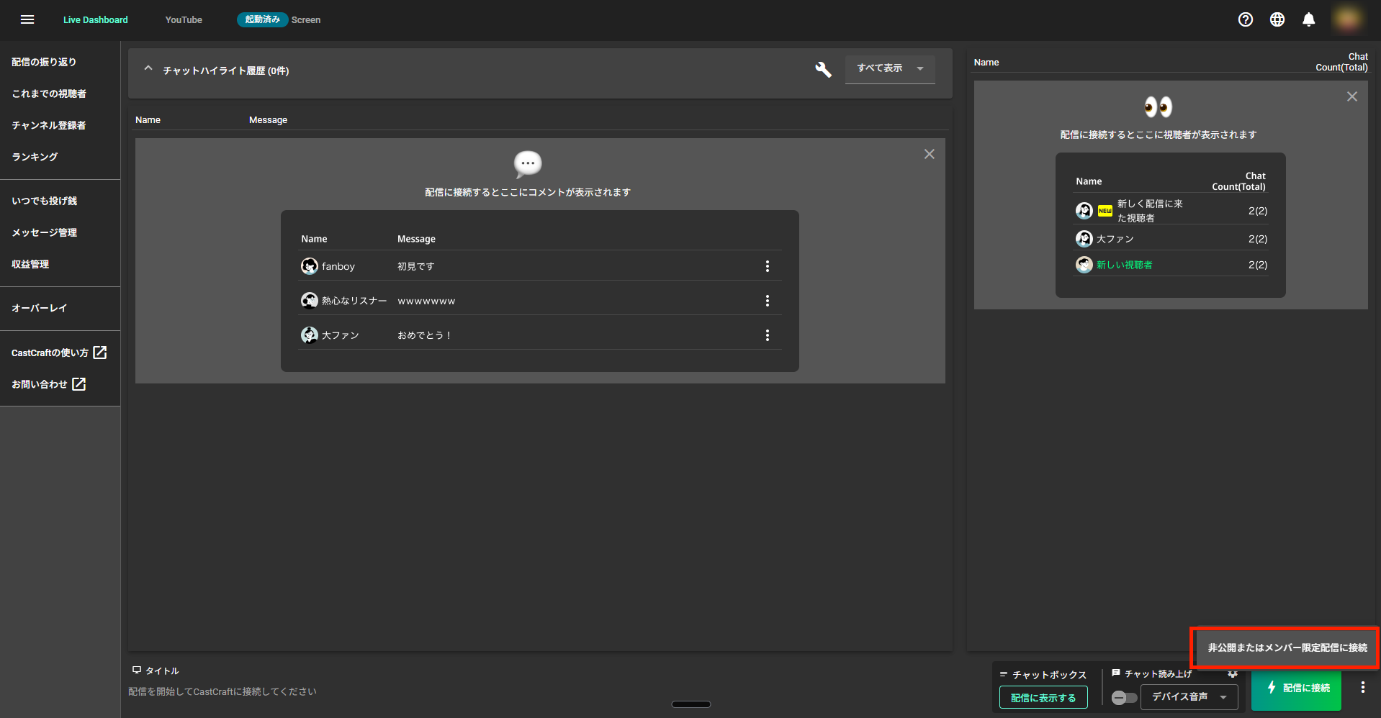Click the 起動済み status badge
Image resolution: width=1381 pixels, height=718 pixels.
tap(262, 19)
